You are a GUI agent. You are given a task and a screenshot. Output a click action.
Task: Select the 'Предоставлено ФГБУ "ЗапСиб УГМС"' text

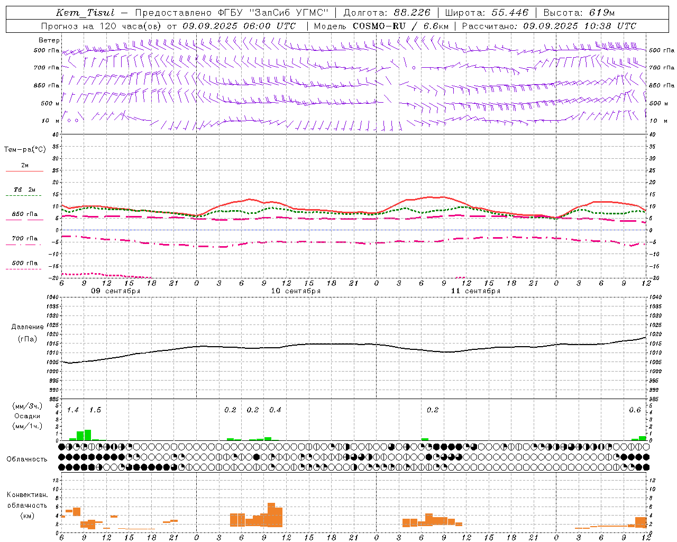[232, 13]
